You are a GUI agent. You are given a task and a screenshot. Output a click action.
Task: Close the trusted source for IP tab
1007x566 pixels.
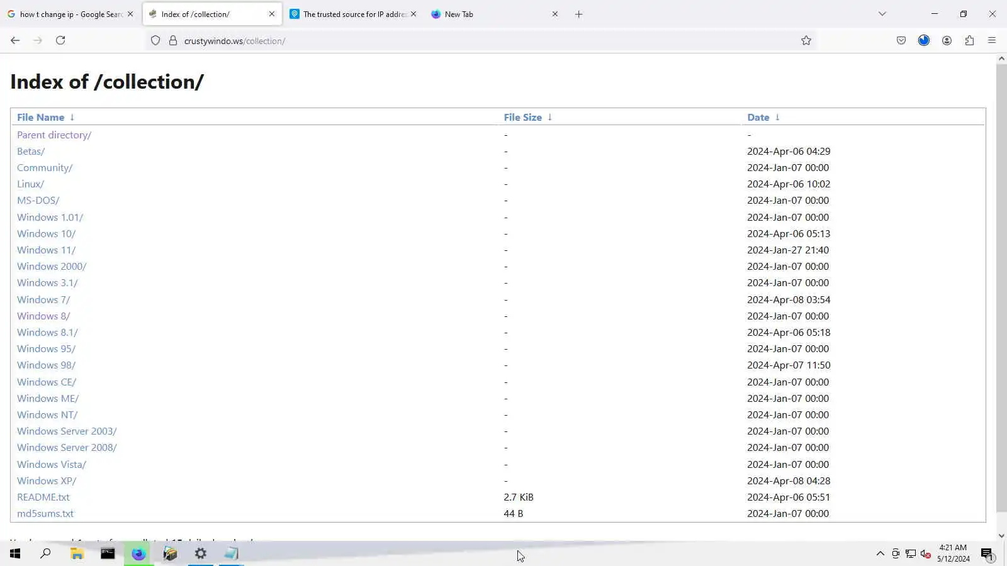click(413, 14)
